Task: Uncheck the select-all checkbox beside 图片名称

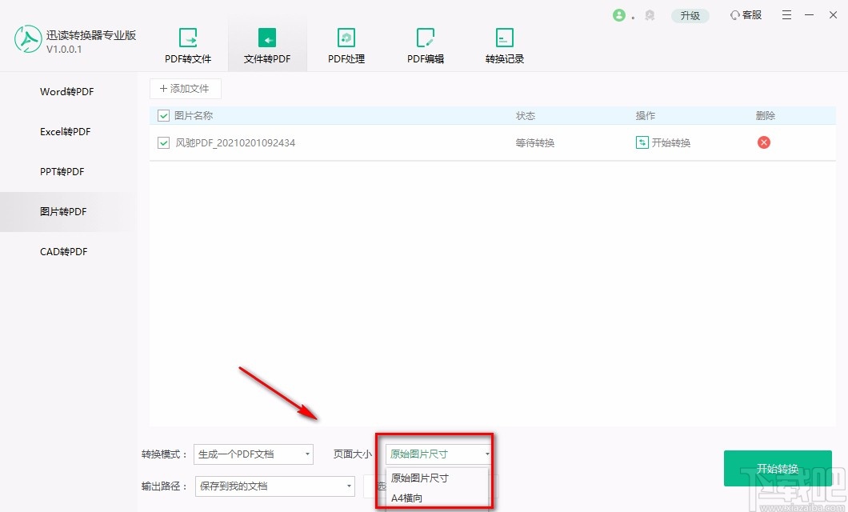Action: pyautogui.click(x=162, y=115)
